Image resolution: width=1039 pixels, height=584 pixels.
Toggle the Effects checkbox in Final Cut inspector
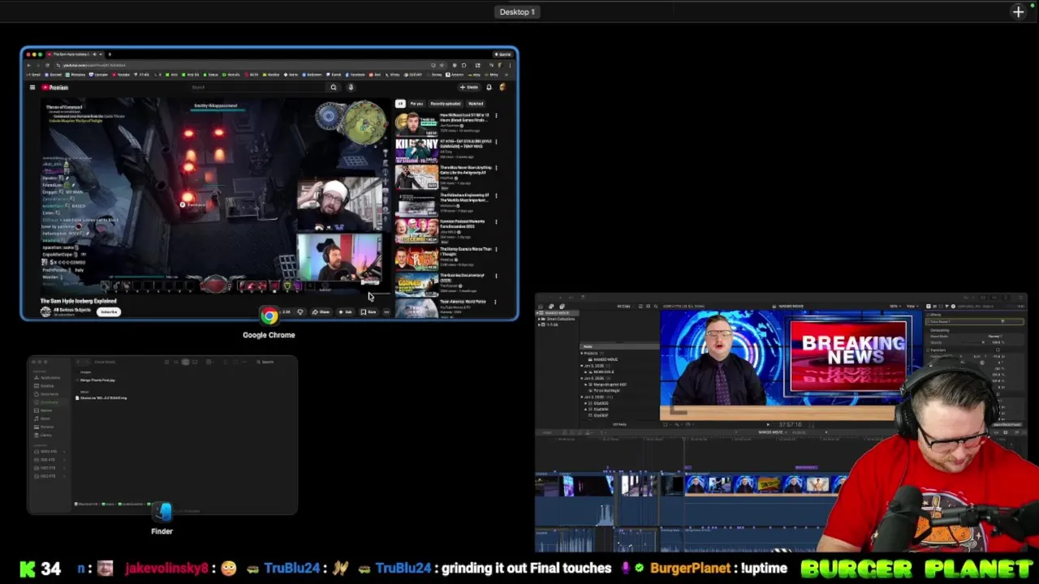coord(927,315)
